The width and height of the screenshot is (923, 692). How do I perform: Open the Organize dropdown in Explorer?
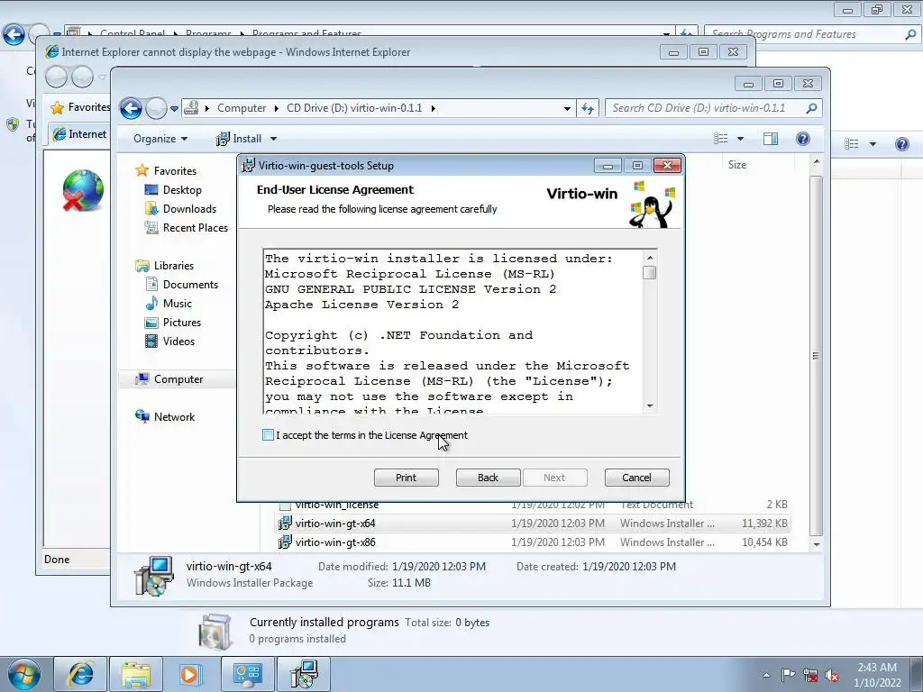[x=160, y=138]
